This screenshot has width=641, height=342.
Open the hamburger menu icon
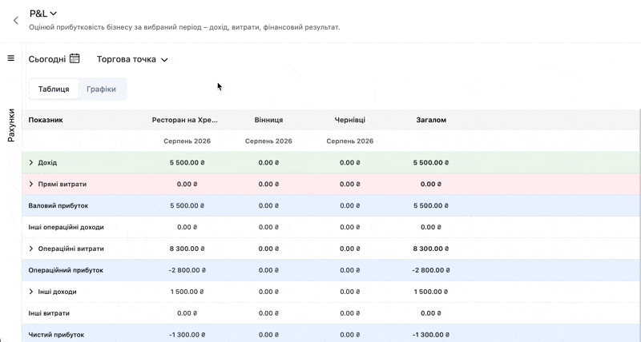click(11, 58)
